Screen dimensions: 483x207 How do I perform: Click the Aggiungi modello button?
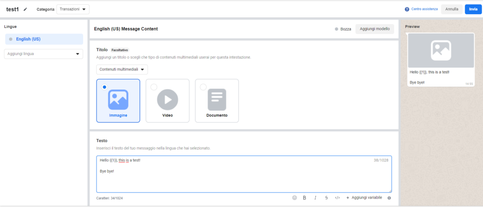[375, 29]
